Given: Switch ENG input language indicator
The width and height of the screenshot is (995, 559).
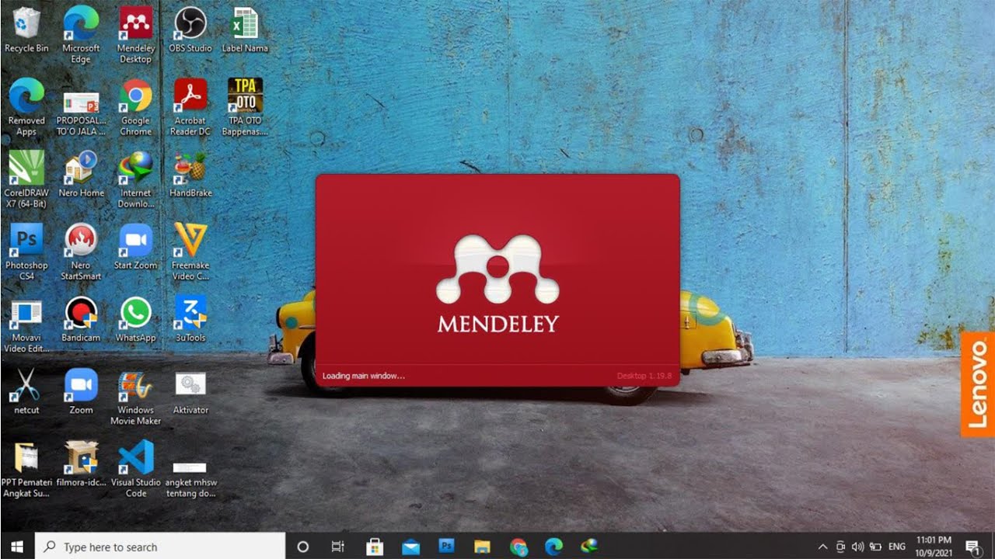Looking at the screenshot, I should click(897, 547).
